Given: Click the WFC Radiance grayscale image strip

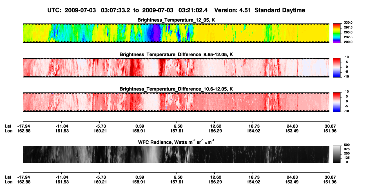Looking at the screenshot, I should [176, 154].
